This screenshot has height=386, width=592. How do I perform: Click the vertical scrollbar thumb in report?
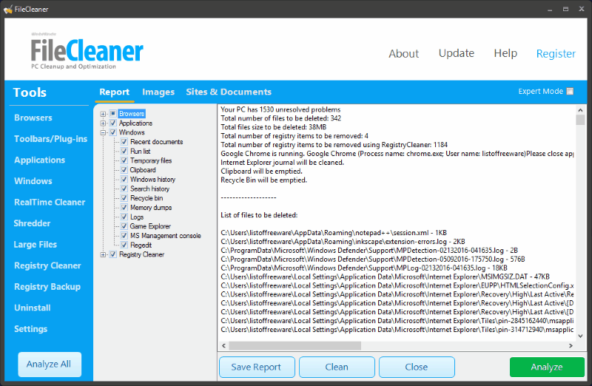point(580,120)
